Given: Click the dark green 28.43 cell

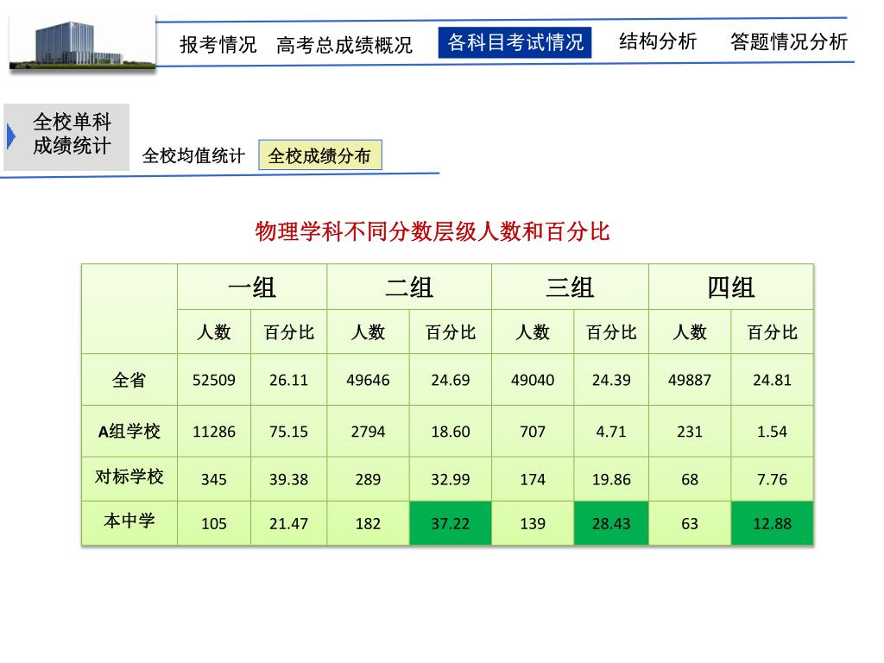Looking at the screenshot, I should pos(611,523).
